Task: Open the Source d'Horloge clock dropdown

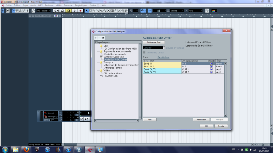Action: point(154,48)
